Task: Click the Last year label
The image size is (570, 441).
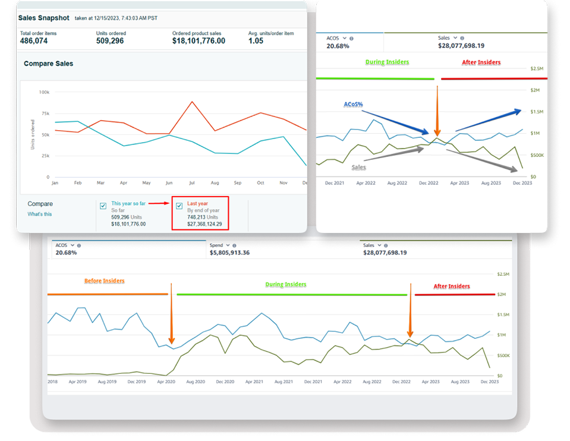Action: pyautogui.click(x=198, y=203)
